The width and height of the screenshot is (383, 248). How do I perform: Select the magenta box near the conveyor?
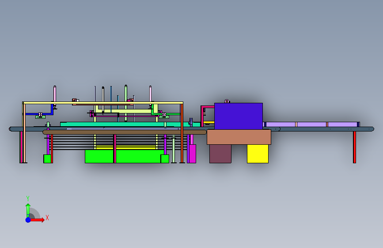pos(193,154)
